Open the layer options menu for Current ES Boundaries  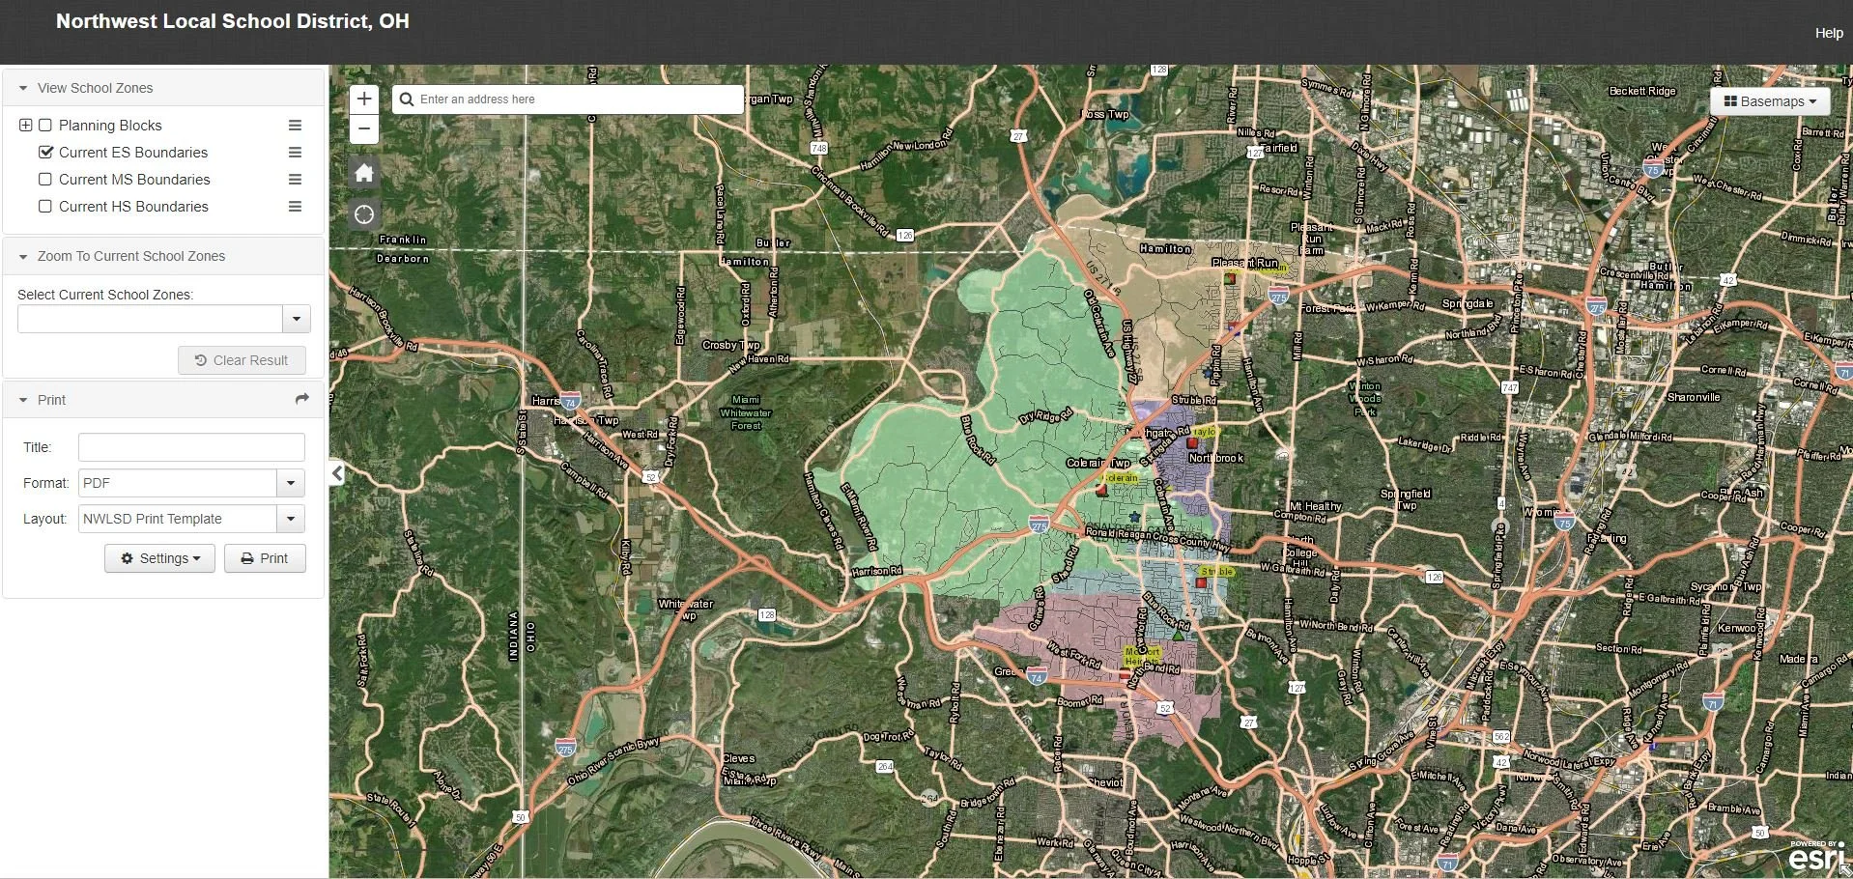295,152
